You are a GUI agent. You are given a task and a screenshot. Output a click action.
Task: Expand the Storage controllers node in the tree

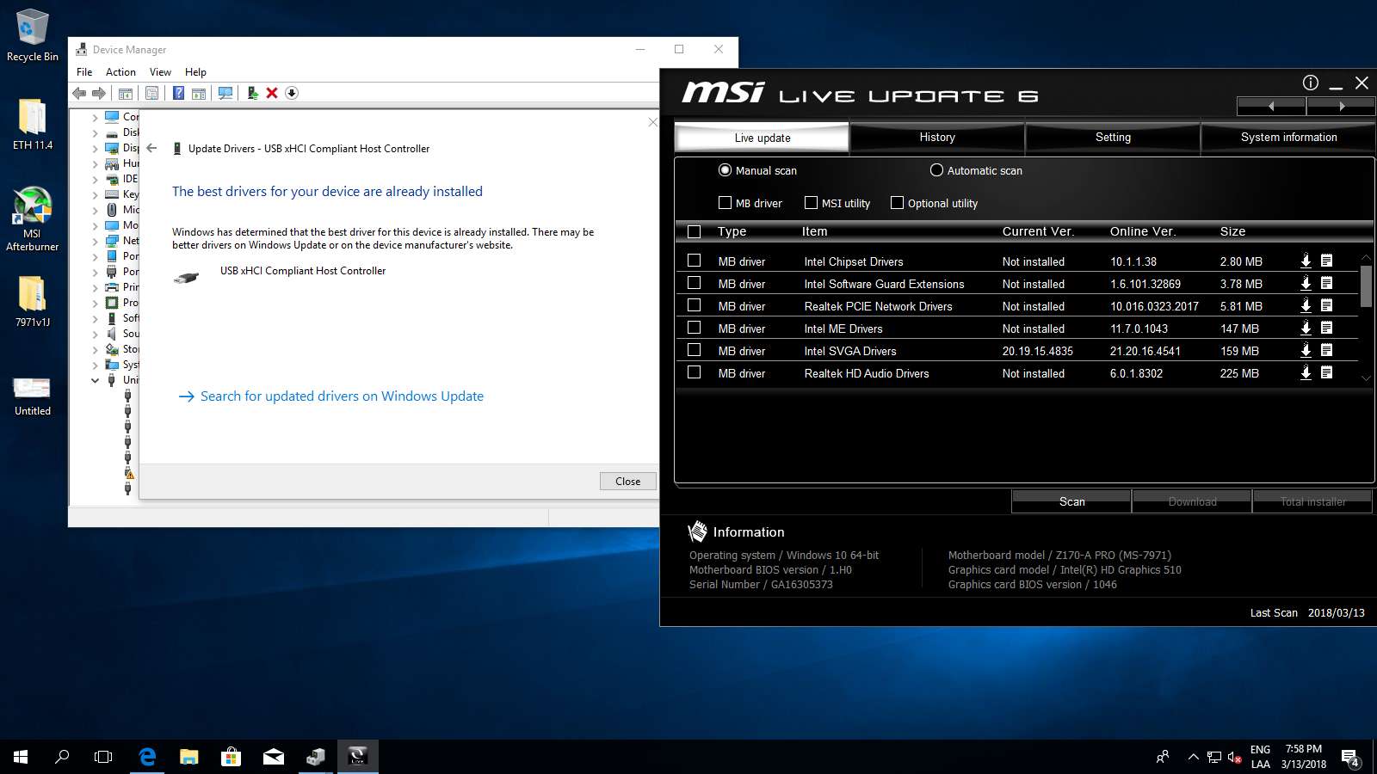(95, 349)
